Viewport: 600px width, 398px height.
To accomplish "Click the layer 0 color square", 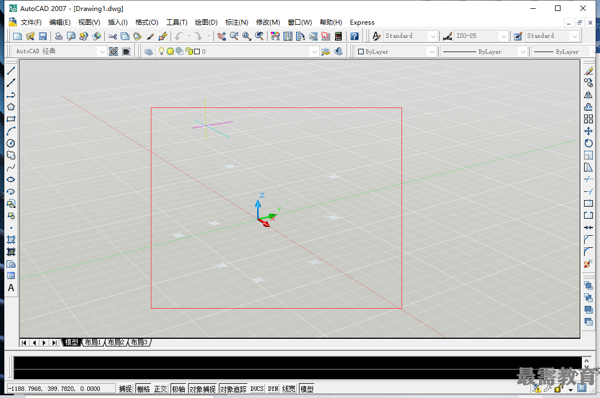I will [197, 52].
